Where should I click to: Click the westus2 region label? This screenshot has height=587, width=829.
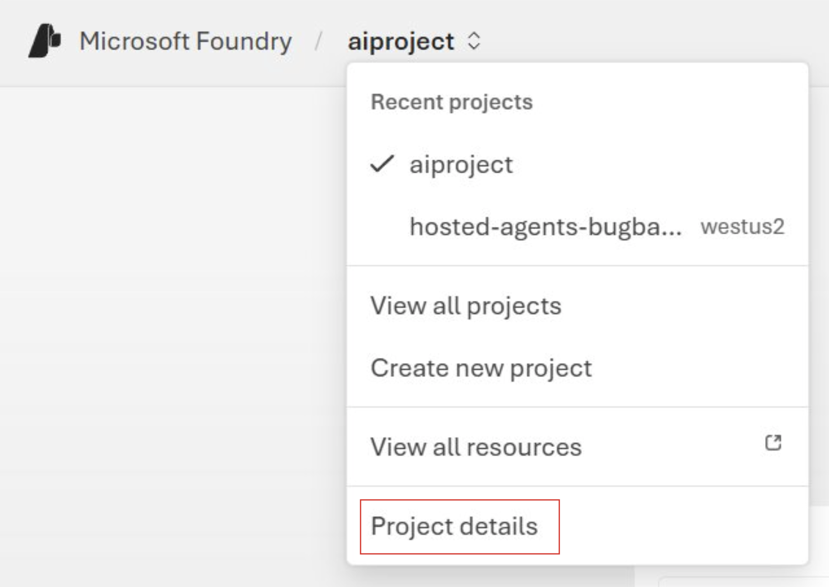point(742,226)
